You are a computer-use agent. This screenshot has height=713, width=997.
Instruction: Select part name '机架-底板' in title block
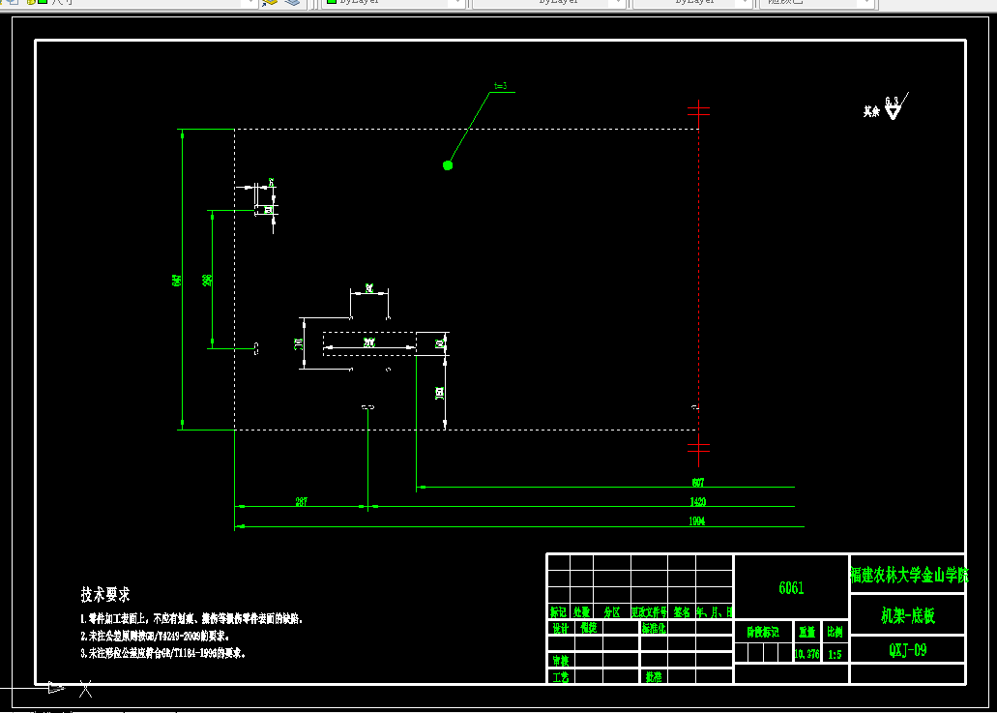908,615
